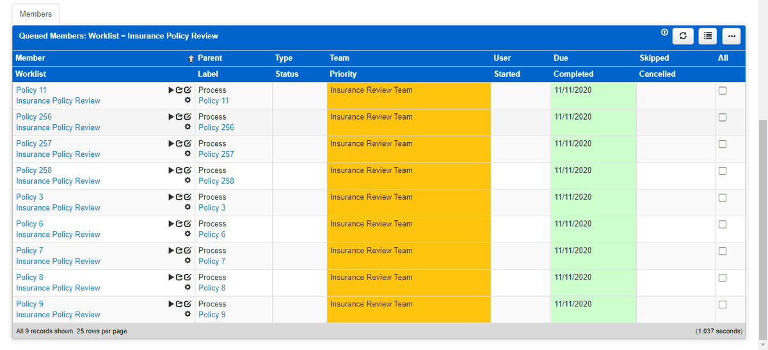Open the gear settings icon for Policy 258
The image size is (768, 350).
coord(188,181)
